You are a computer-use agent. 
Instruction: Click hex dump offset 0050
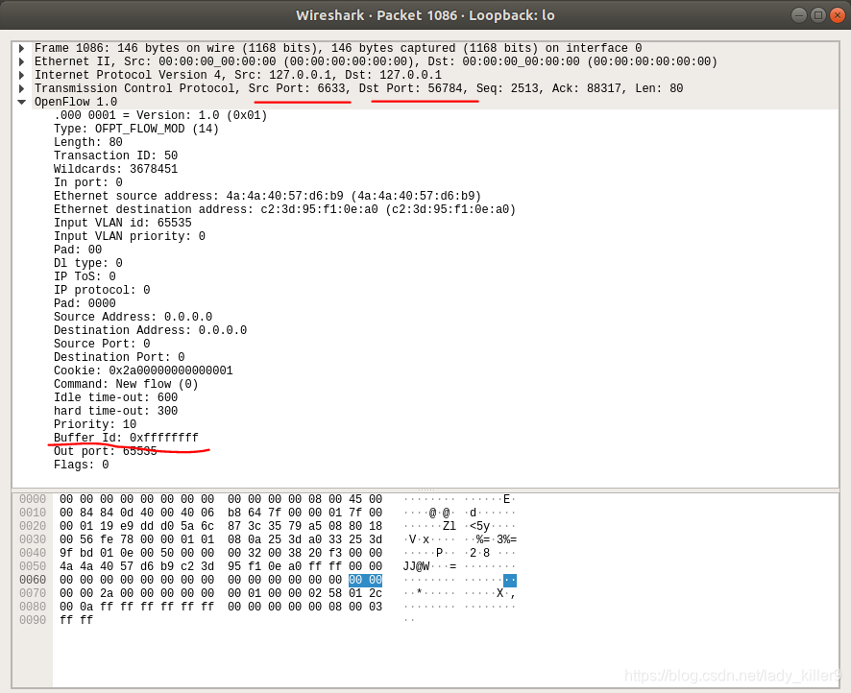(33, 566)
